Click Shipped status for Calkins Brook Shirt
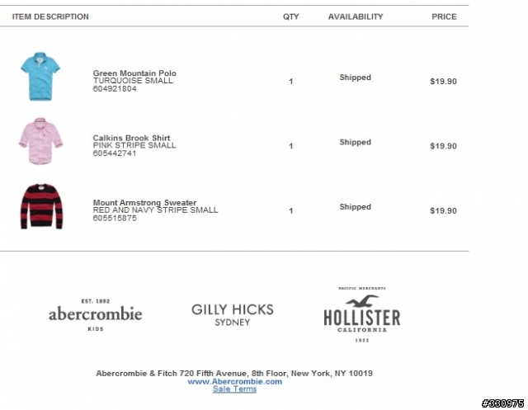The height and width of the screenshot is (410, 528). (x=356, y=142)
